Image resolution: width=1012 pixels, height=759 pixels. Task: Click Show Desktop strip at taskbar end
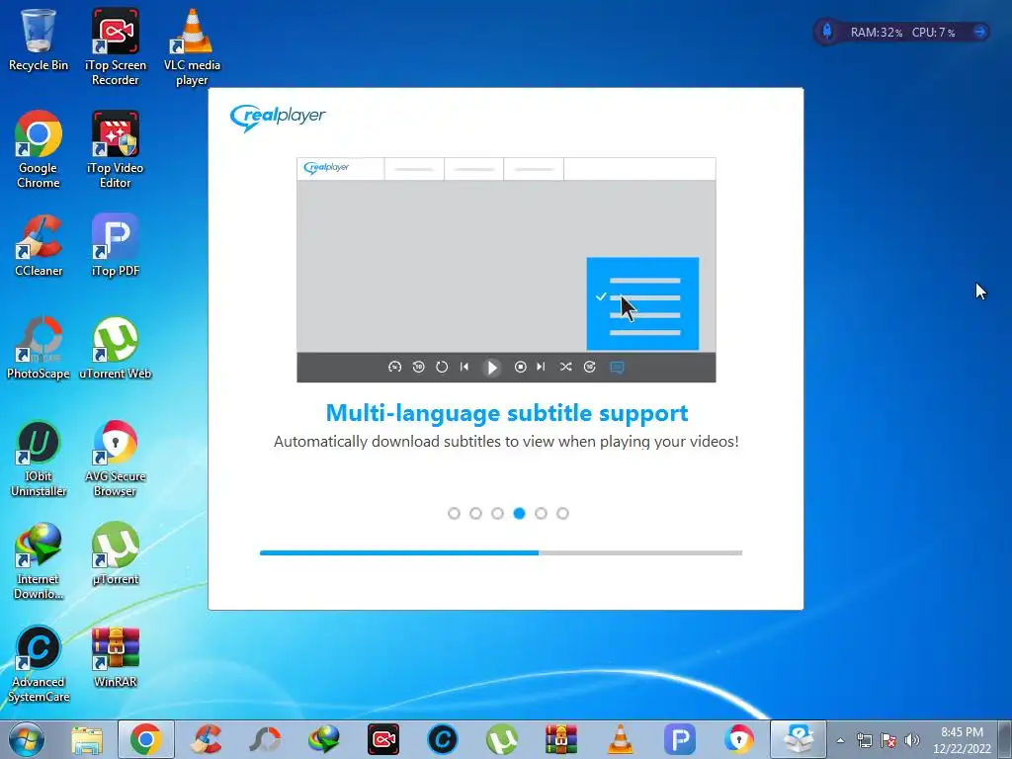click(x=1005, y=739)
